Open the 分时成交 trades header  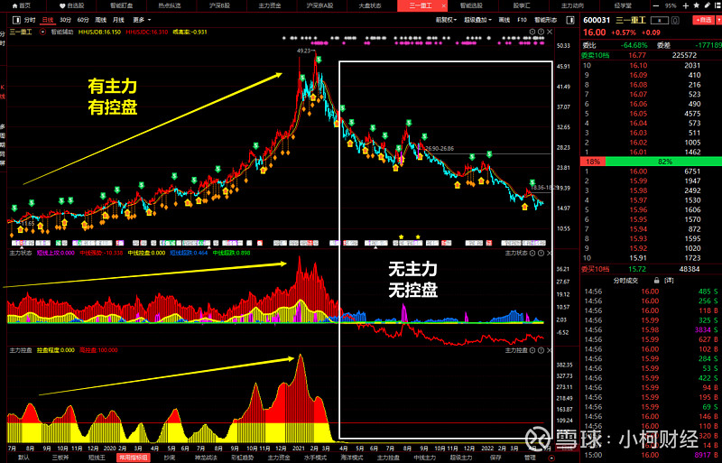pyautogui.click(x=625, y=280)
